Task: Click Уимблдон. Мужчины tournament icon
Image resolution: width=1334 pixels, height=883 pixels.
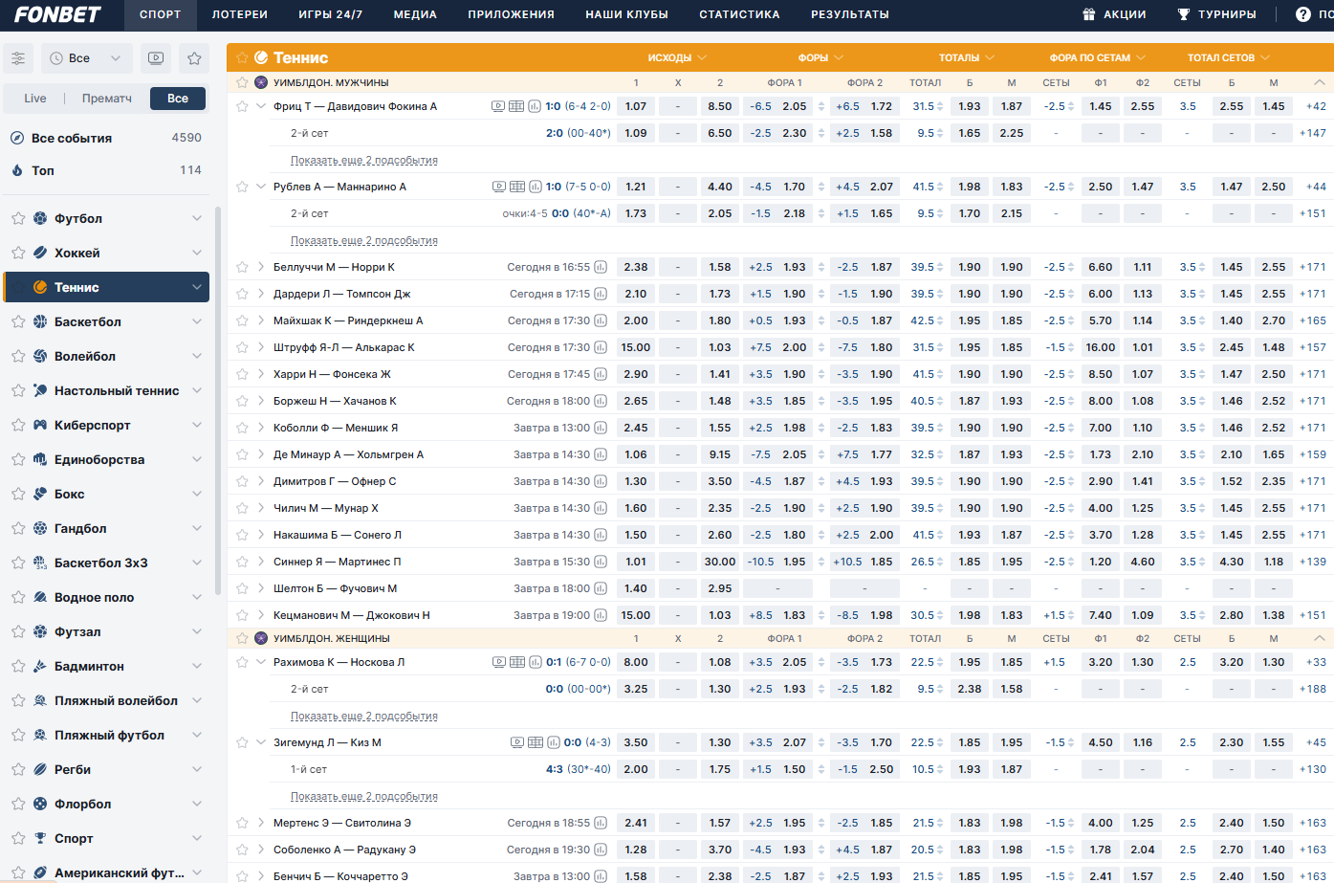Action: [261, 82]
